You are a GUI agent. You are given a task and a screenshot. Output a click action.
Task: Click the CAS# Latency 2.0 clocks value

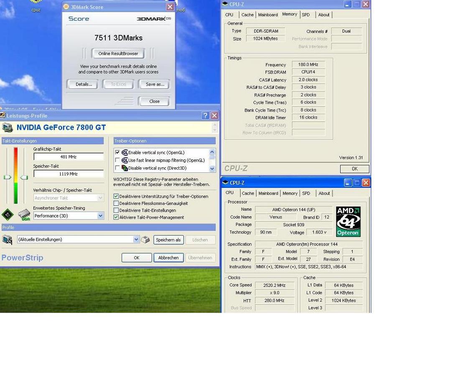pyautogui.click(x=308, y=80)
